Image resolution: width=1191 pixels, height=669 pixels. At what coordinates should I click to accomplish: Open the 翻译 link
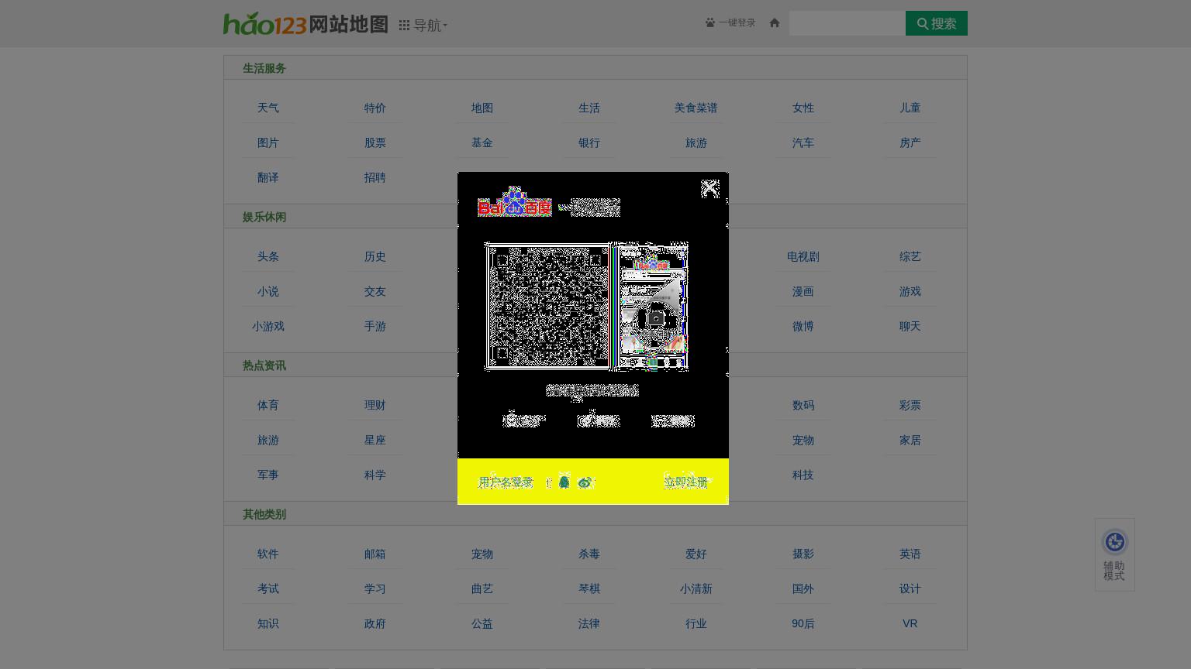click(268, 178)
